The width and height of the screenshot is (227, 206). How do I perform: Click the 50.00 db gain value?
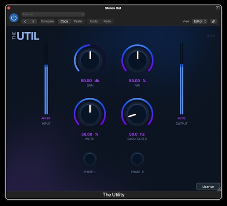pos(90,81)
